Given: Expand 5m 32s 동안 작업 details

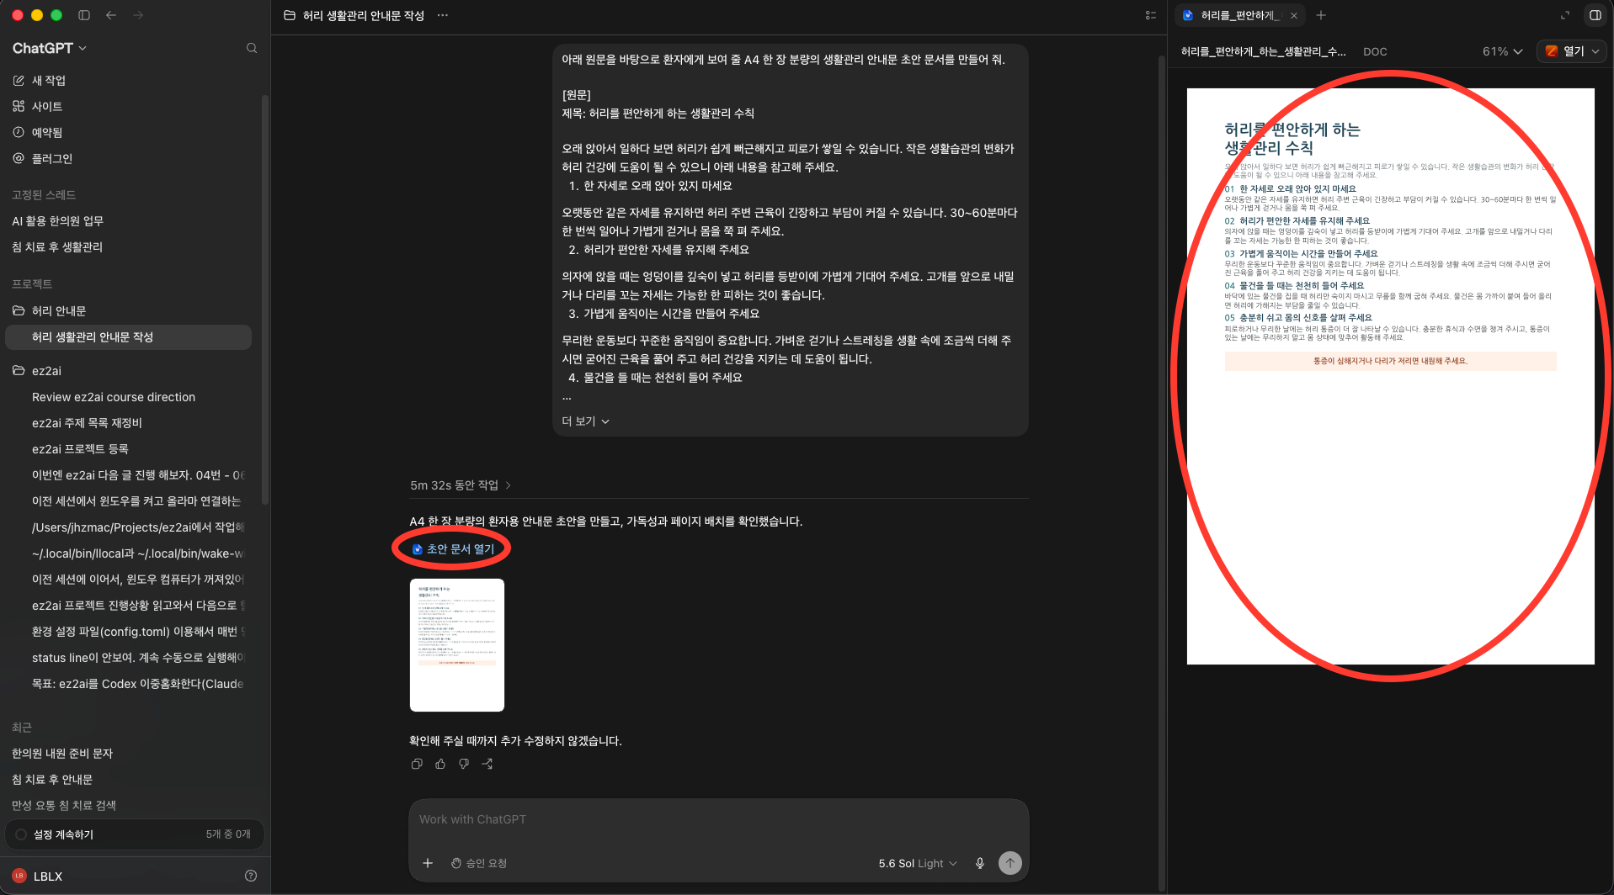Looking at the screenshot, I should pyautogui.click(x=461, y=485).
